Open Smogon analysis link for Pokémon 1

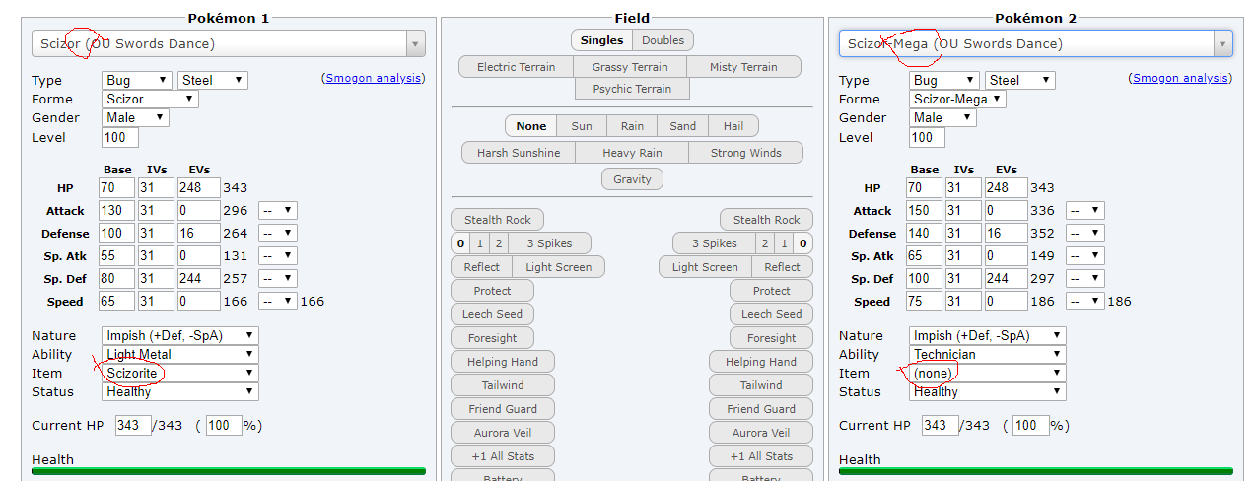coord(374,78)
